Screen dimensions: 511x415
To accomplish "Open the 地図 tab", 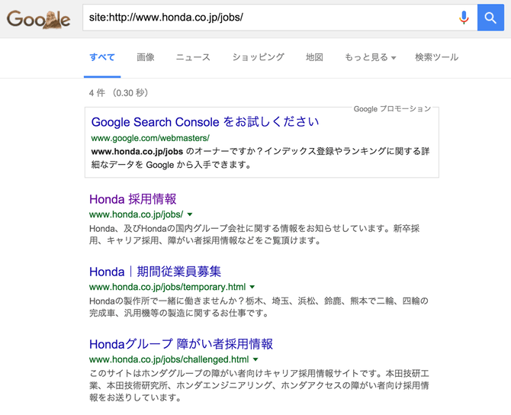I will (x=314, y=58).
